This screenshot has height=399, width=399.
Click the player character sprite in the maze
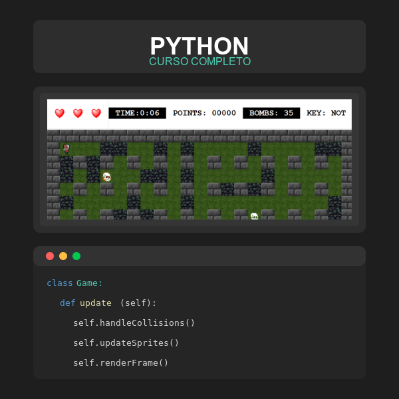66,148
